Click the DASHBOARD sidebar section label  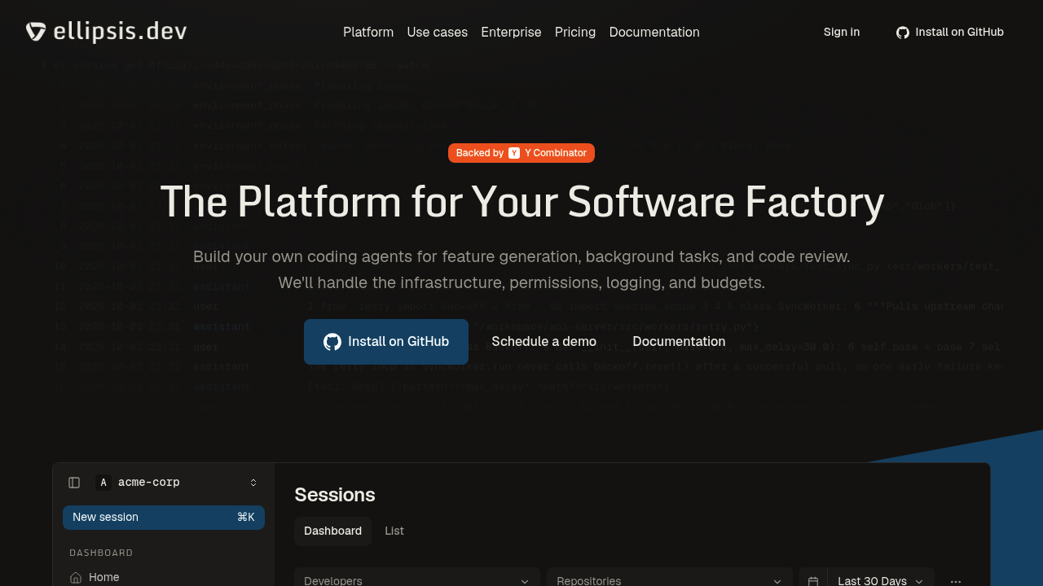click(101, 553)
